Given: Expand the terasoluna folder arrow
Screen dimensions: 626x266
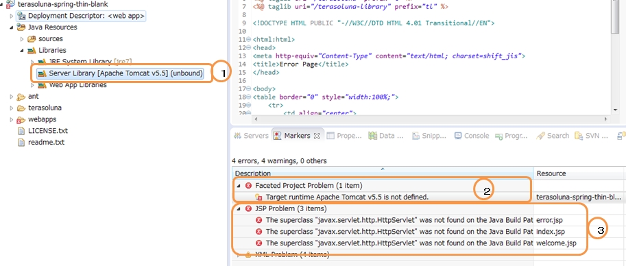Looking at the screenshot, I should pos(12,108).
